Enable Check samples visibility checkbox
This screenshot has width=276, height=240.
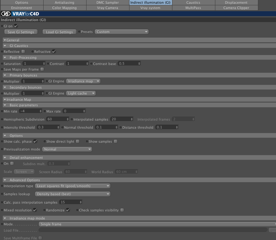coord(122,210)
